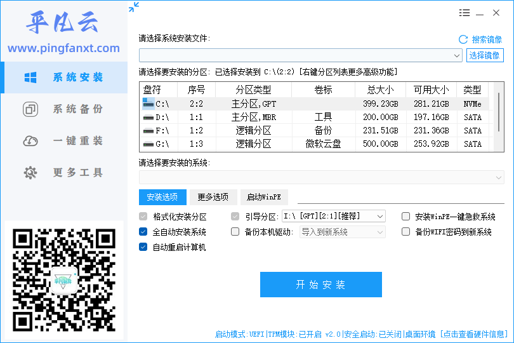Click the D:\ drive icon in partition list
Screen dimensions: 514x343
click(x=148, y=117)
